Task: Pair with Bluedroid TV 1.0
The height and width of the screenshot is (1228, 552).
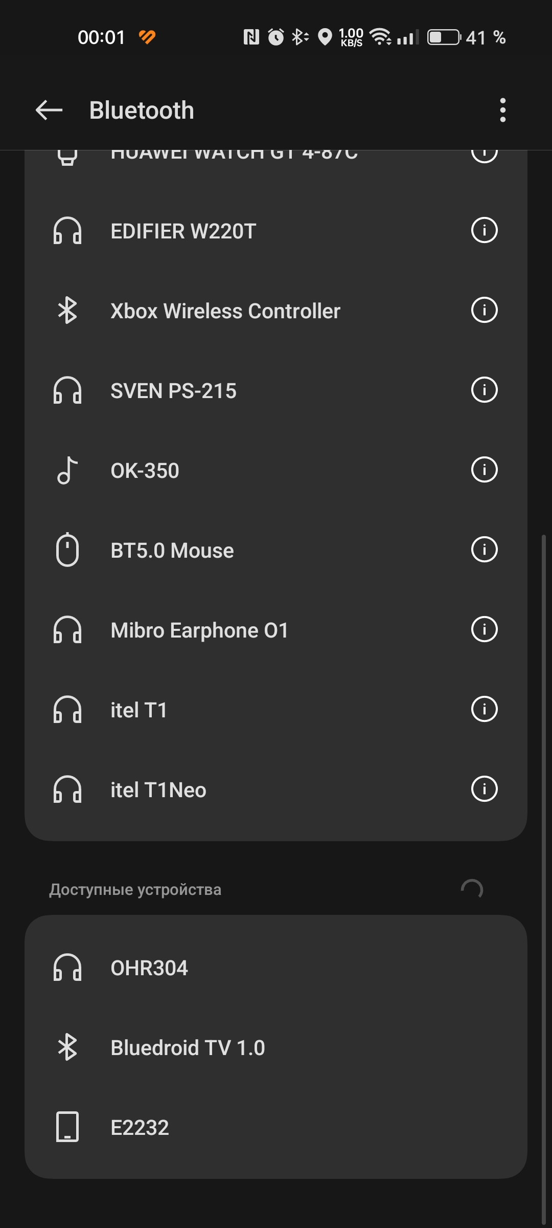Action: [276, 1048]
